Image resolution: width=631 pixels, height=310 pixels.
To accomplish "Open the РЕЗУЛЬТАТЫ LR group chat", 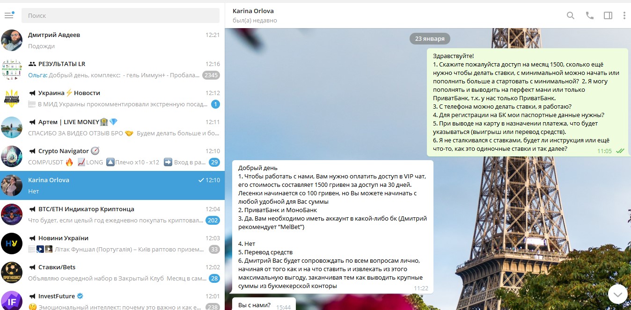I will click(x=112, y=69).
